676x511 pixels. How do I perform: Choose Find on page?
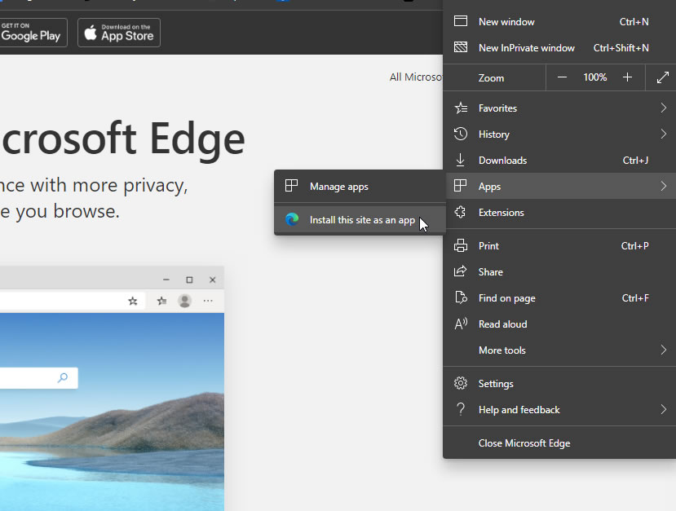(x=559, y=298)
